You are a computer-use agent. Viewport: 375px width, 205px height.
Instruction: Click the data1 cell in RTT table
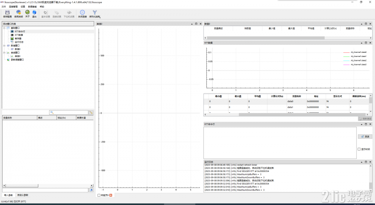tap(297, 107)
